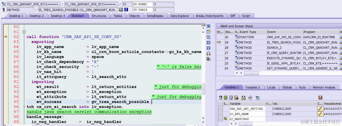Viewport: 342px width, 126px height.
Task: Click the delete-row icon with the red minus
Action: [x=236, y=97]
